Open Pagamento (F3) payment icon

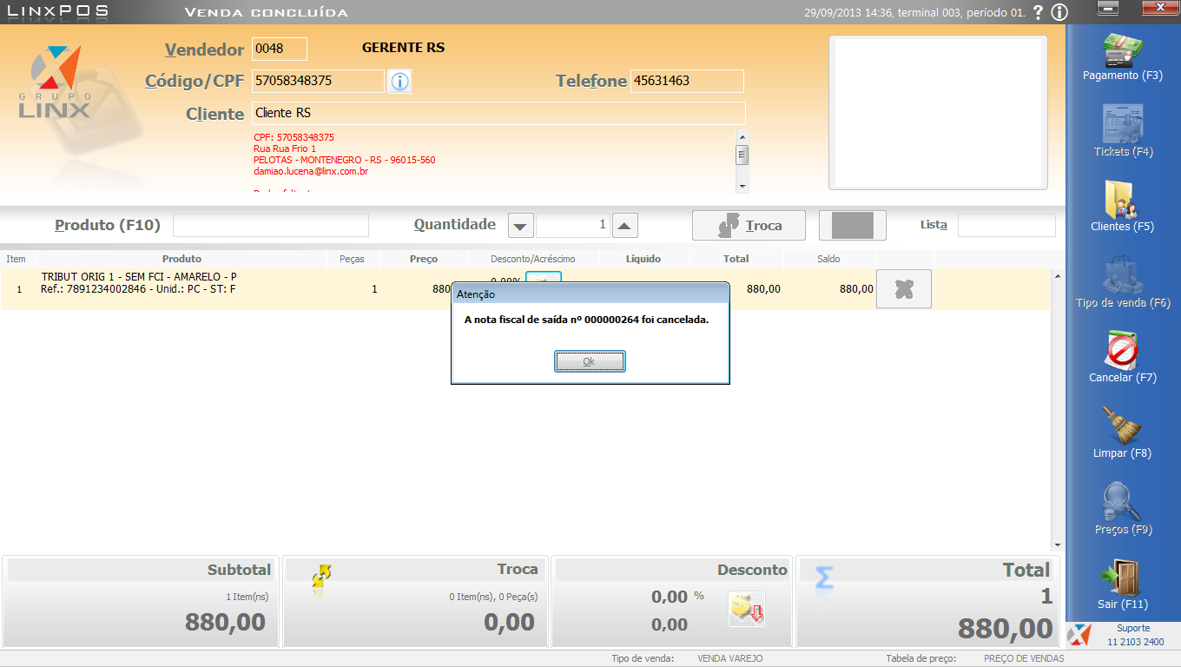[x=1122, y=50]
